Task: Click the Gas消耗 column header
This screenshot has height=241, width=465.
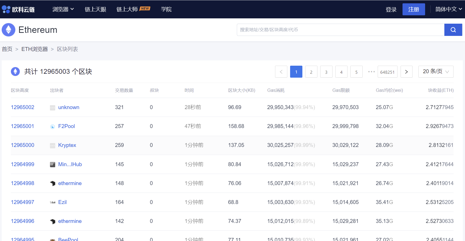Action: pos(276,90)
